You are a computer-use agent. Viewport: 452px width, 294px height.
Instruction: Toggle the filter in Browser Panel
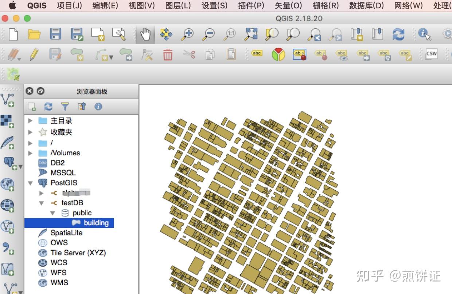tap(65, 106)
